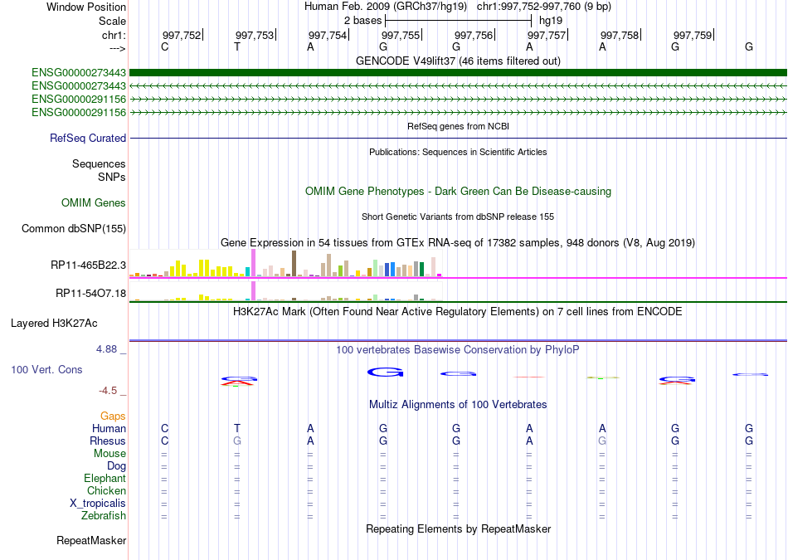
Task: Click the SNPs track label
Action: [x=112, y=177]
